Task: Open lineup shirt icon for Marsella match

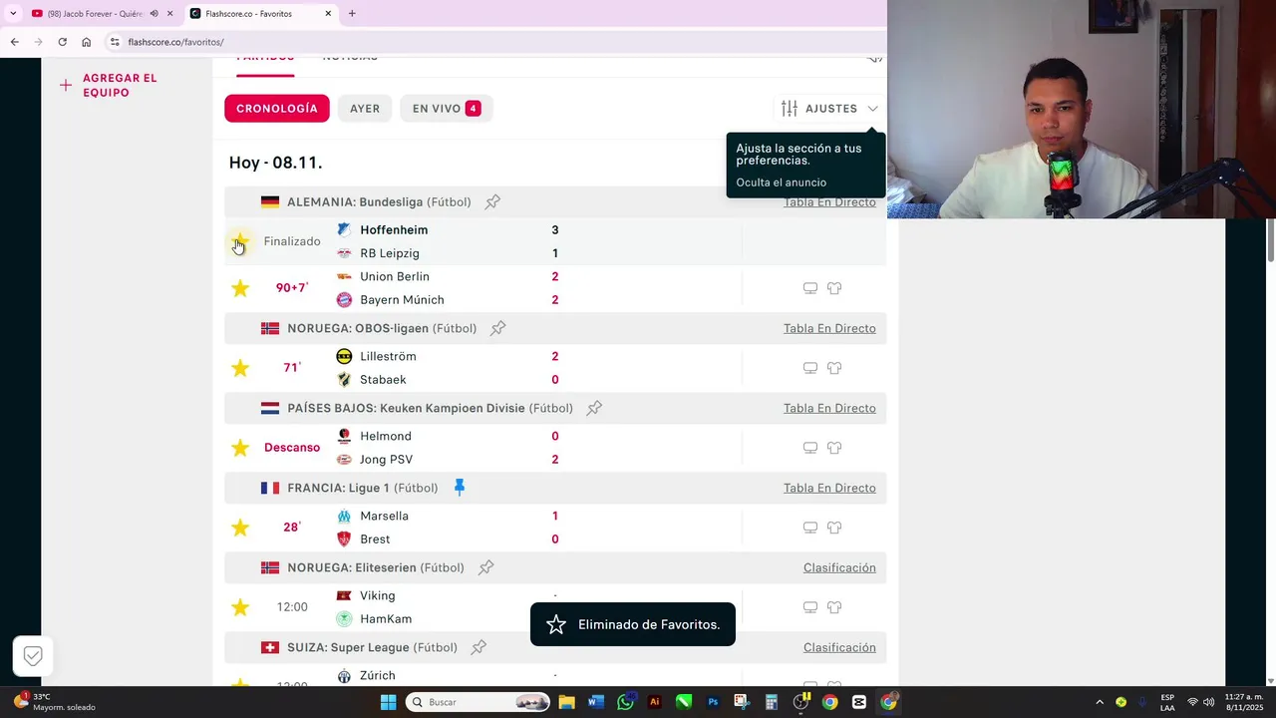Action: tap(834, 528)
